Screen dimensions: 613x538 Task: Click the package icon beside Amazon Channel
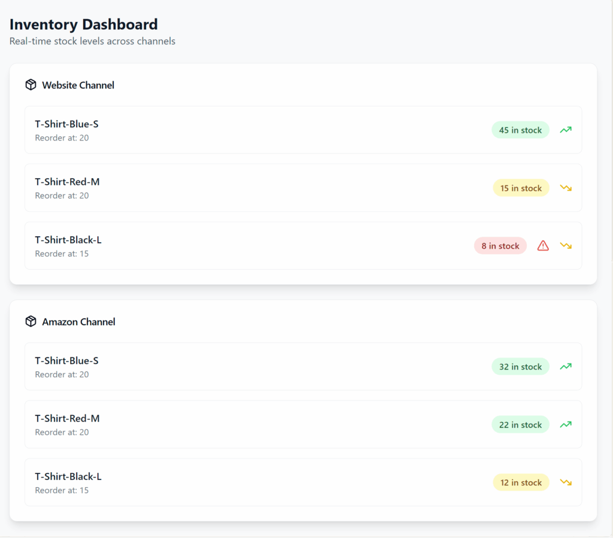[31, 321]
